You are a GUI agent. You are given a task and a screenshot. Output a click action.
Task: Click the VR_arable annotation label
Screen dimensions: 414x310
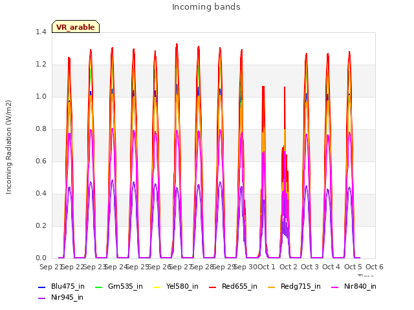click(x=76, y=26)
